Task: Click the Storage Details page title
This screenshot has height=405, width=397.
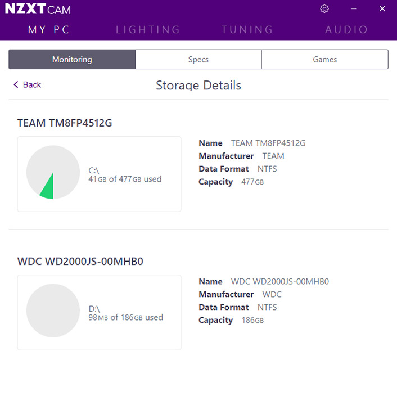Action: pos(198,85)
